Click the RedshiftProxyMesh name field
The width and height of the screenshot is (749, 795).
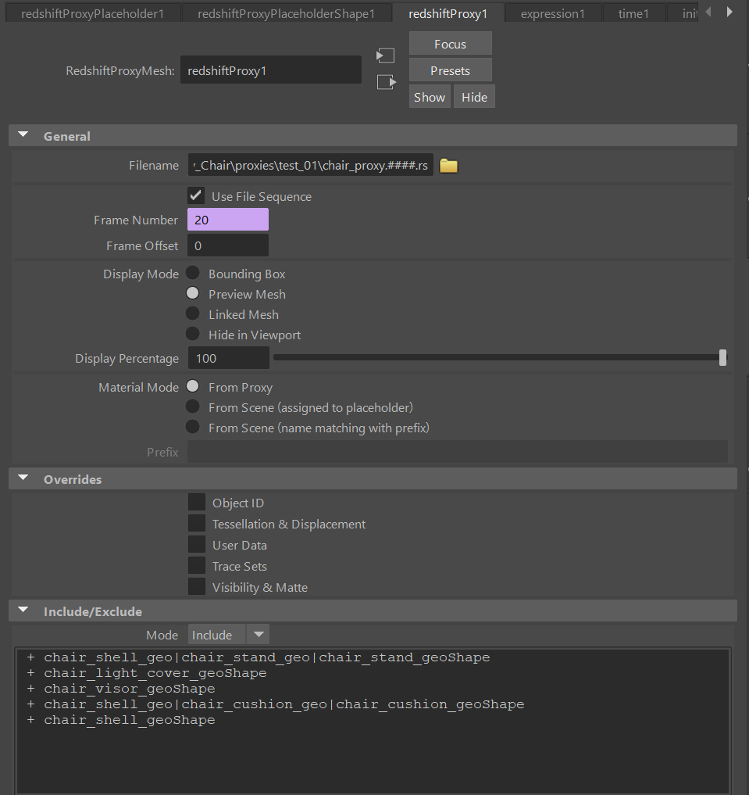tap(271, 70)
